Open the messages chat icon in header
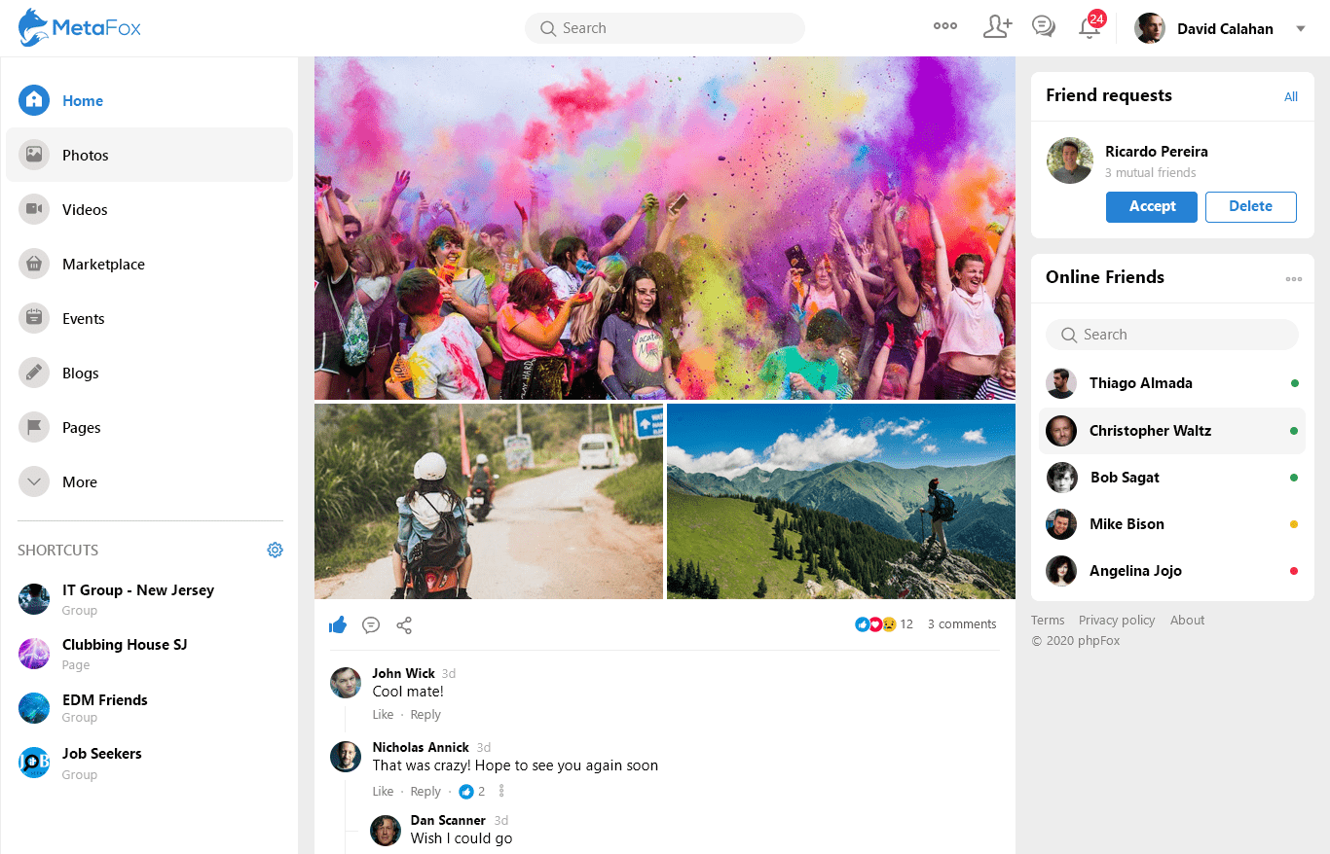Viewport: 1330px width, 854px height. click(1044, 27)
